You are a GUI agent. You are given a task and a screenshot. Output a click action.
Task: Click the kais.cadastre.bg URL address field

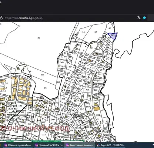point(24,18)
